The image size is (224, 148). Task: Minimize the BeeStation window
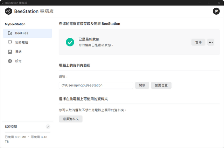(x=200, y=3)
